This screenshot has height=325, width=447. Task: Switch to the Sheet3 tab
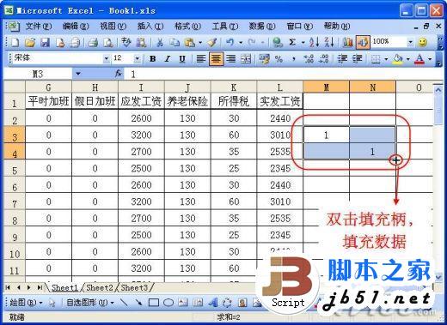click(134, 287)
